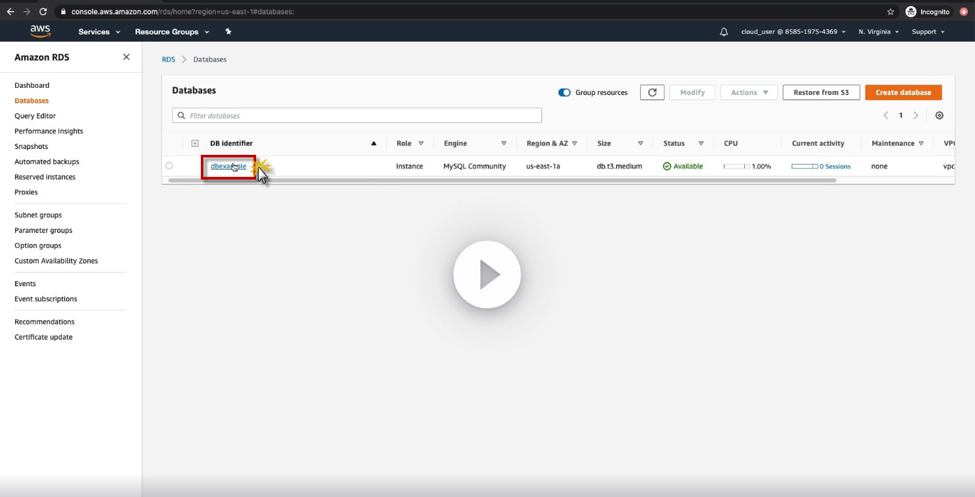Screen dimensions: 975x497
Task: Open the dbexample database link
Action: 228,167
